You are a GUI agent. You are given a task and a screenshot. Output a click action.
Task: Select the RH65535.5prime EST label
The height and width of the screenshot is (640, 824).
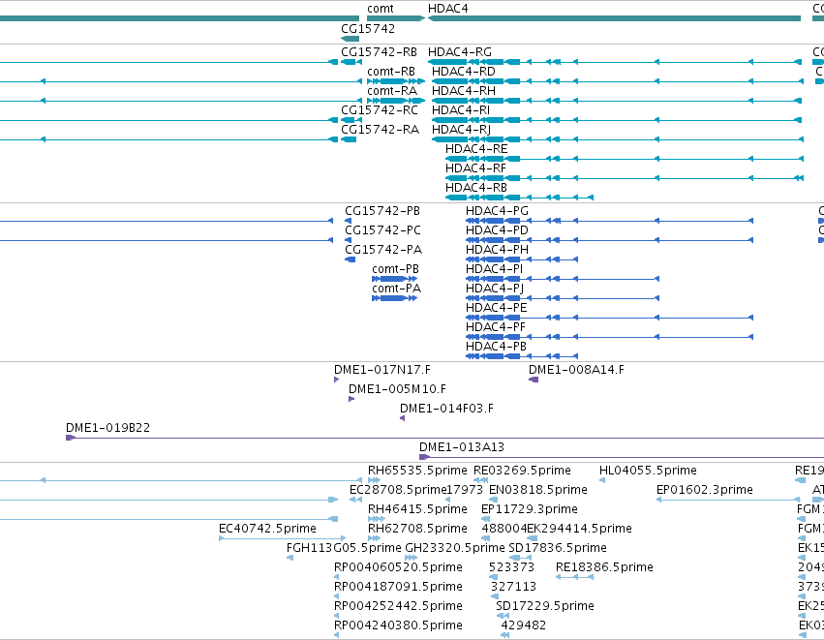[417, 472]
